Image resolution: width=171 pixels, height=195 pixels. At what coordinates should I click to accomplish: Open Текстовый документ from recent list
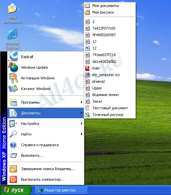tap(110, 108)
